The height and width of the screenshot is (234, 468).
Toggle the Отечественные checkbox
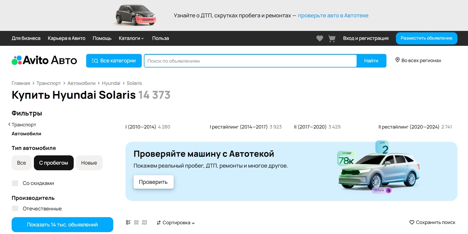point(15,209)
